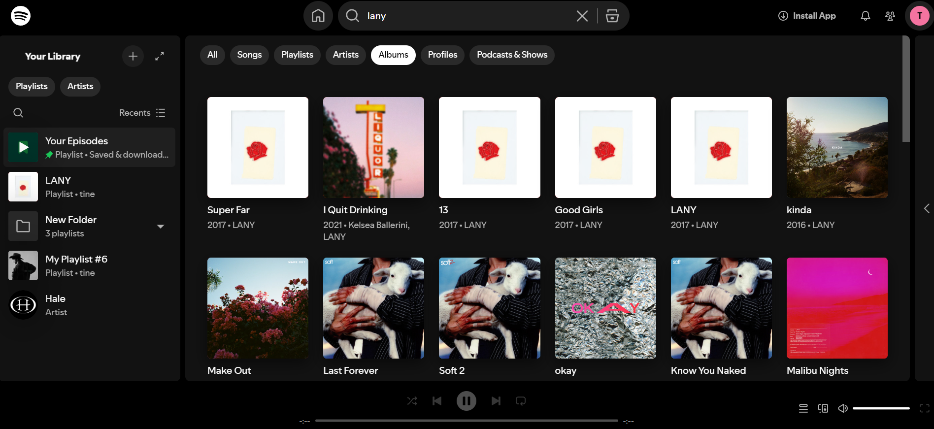Select the Artists search filter tab
The height and width of the screenshot is (429, 934).
pos(345,55)
